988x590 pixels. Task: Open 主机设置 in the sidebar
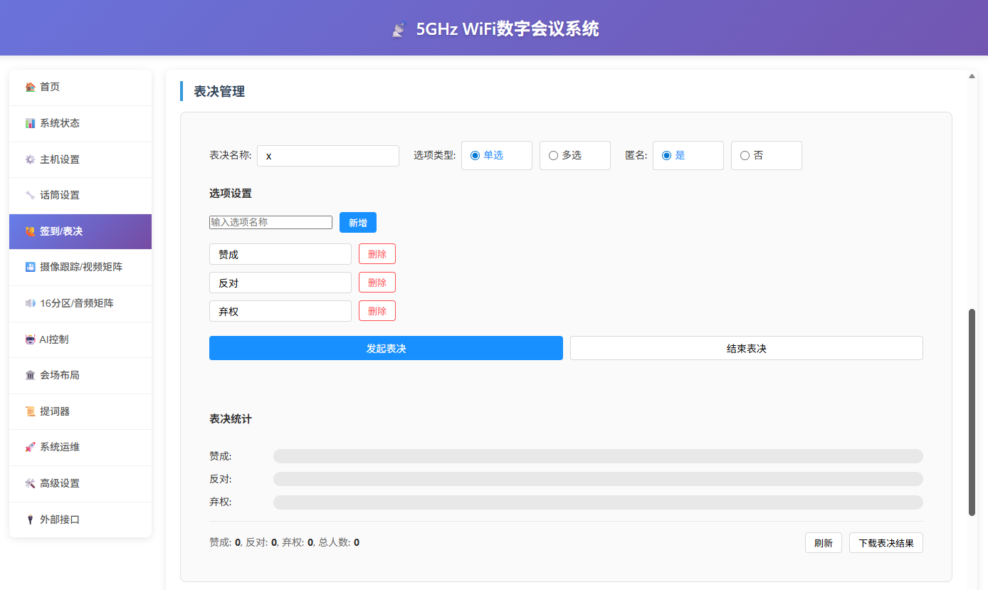coord(80,159)
